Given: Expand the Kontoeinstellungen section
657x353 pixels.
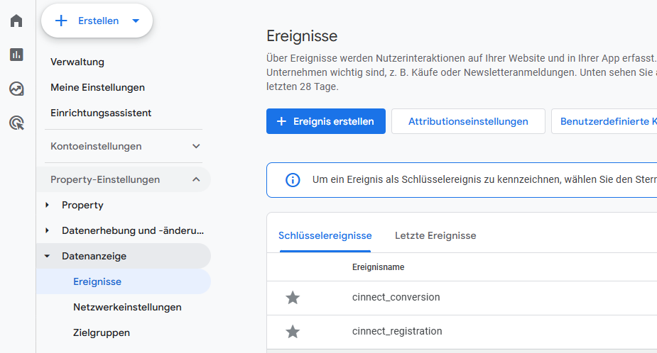Looking at the screenshot, I should pos(196,147).
